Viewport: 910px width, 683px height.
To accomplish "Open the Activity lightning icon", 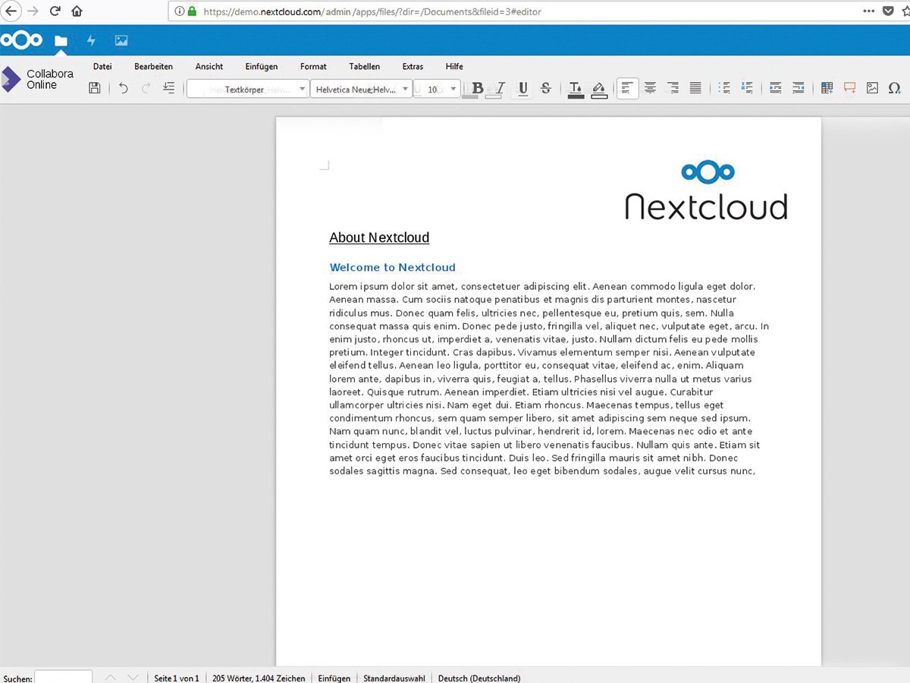I will tap(91, 41).
